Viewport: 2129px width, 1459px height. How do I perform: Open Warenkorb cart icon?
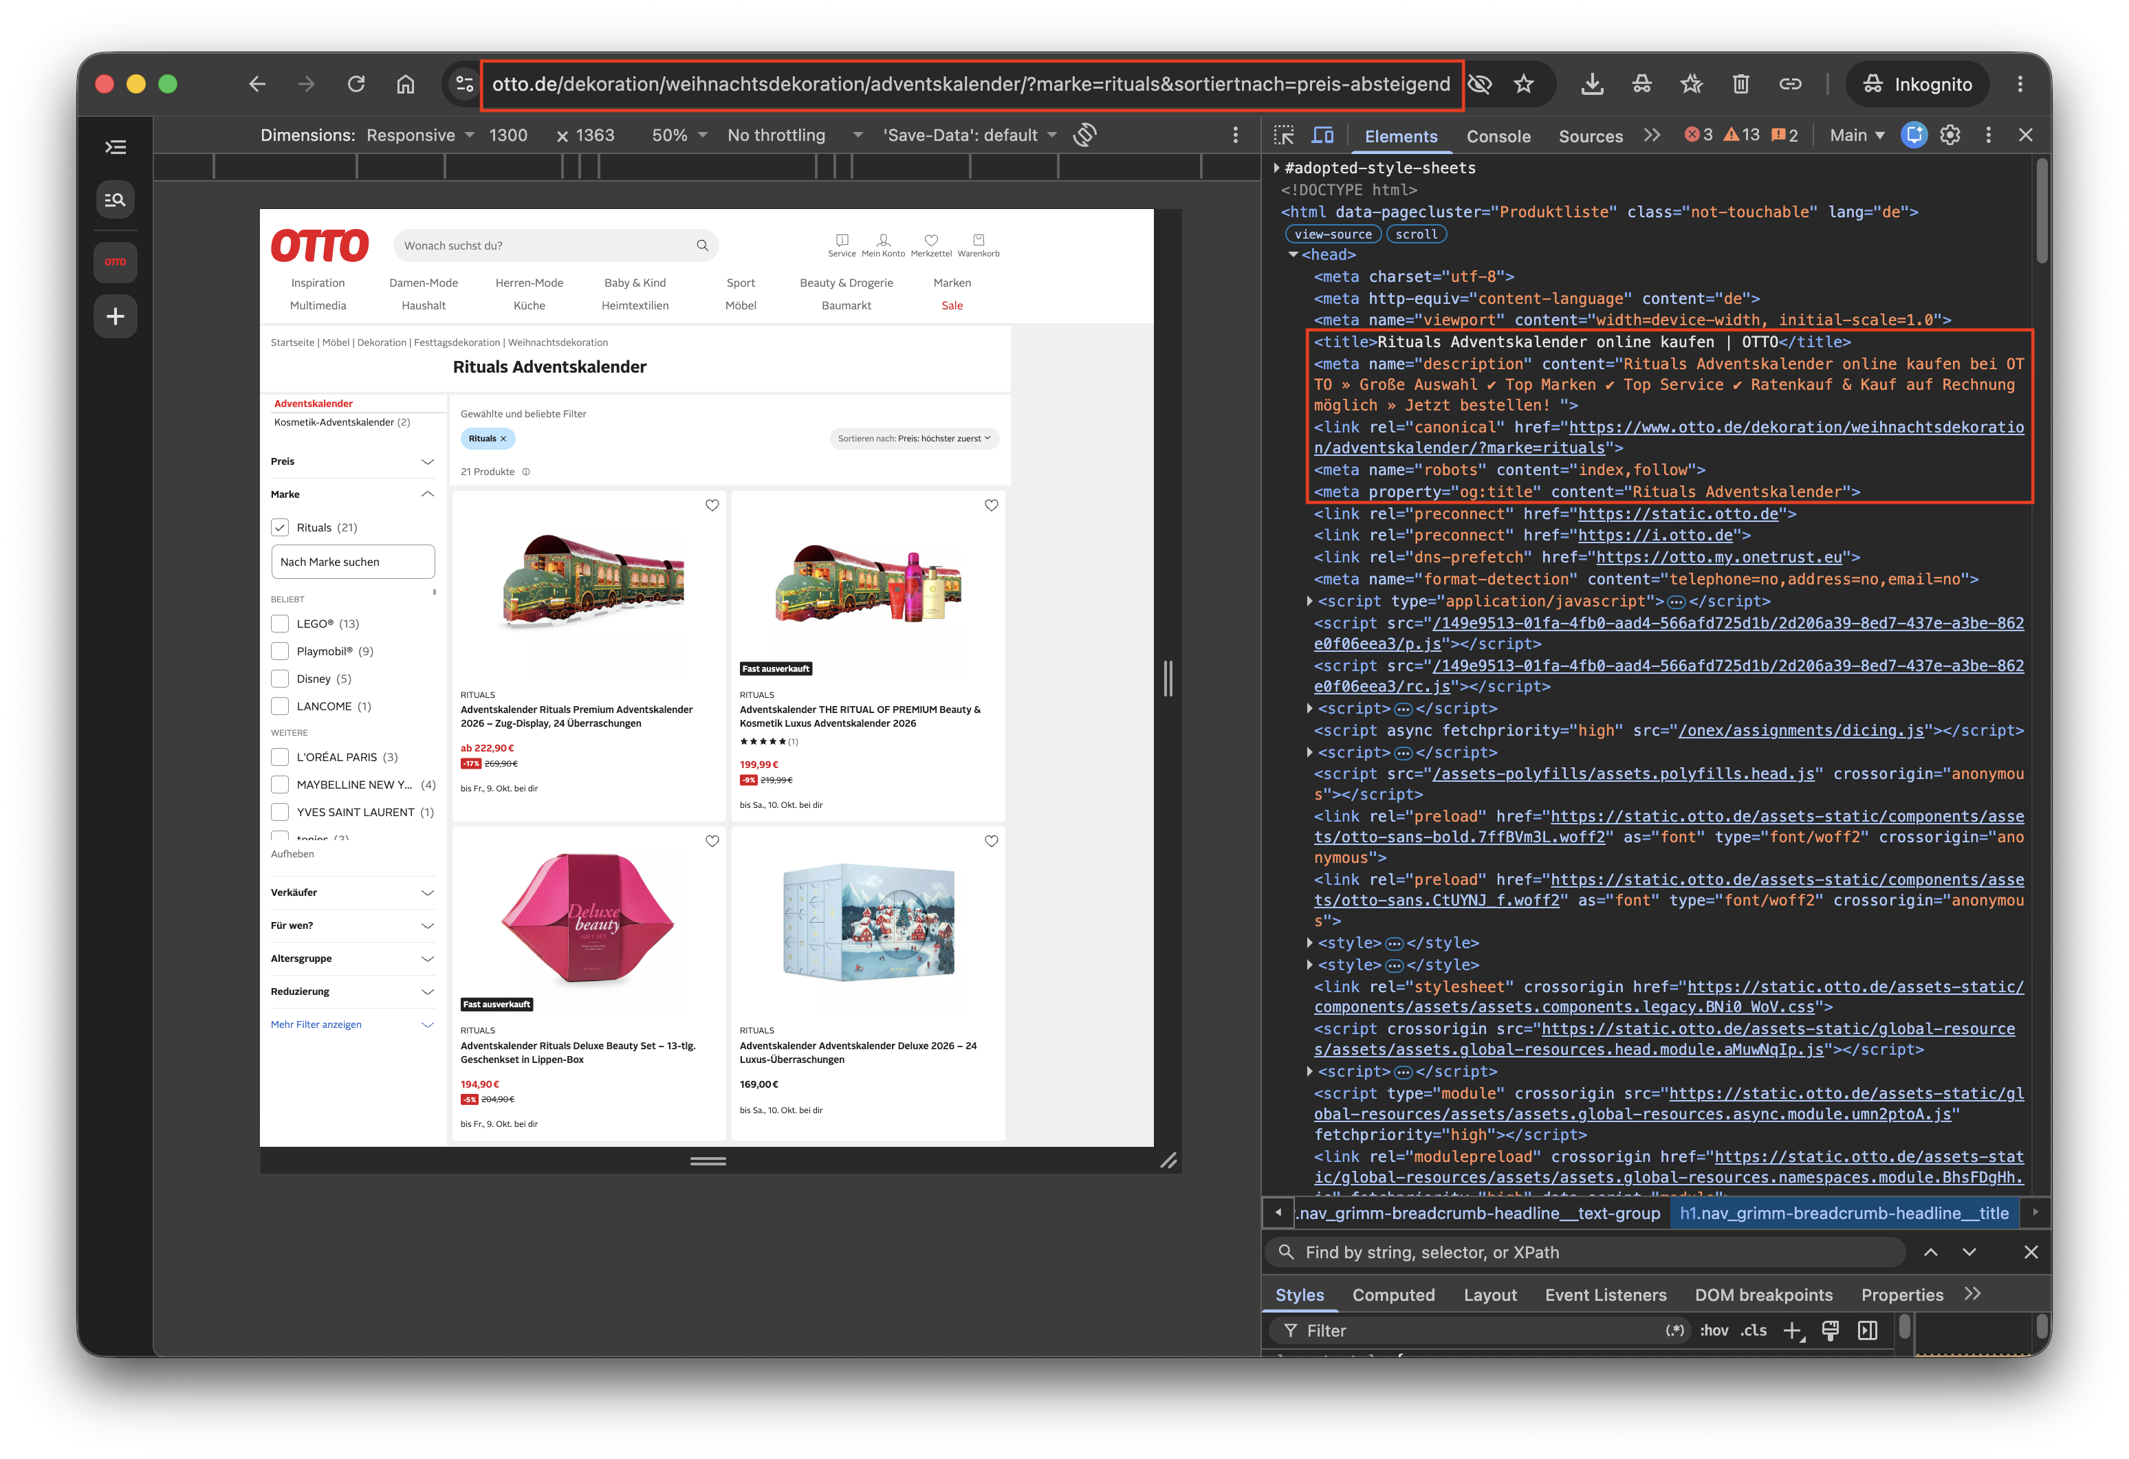(x=979, y=245)
